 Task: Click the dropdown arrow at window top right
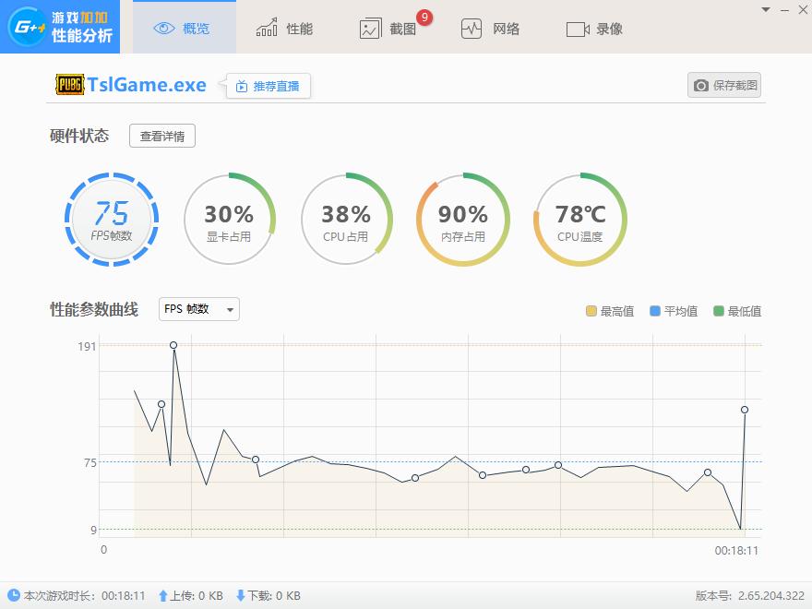pos(765,9)
